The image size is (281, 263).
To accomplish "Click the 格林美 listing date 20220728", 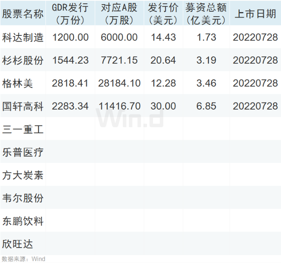I will (256, 83).
